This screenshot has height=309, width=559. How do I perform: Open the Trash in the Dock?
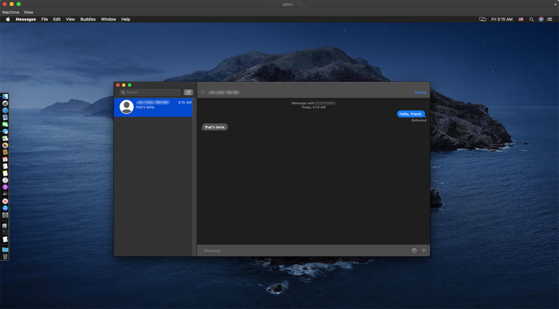tap(5, 256)
